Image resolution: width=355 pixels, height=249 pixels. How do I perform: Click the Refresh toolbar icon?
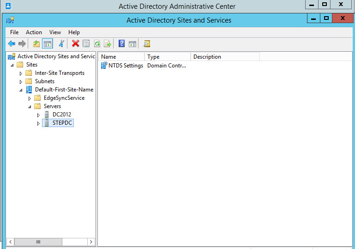tap(97, 44)
